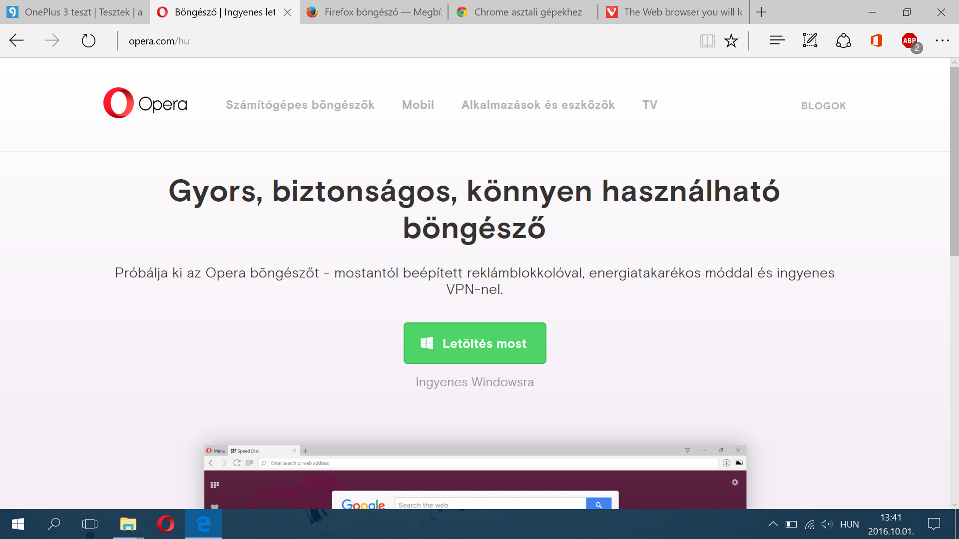Show hidden tray icons chevron
The height and width of the screenshot is (539, 959).
pyautogui.click(x=773, y=524)
